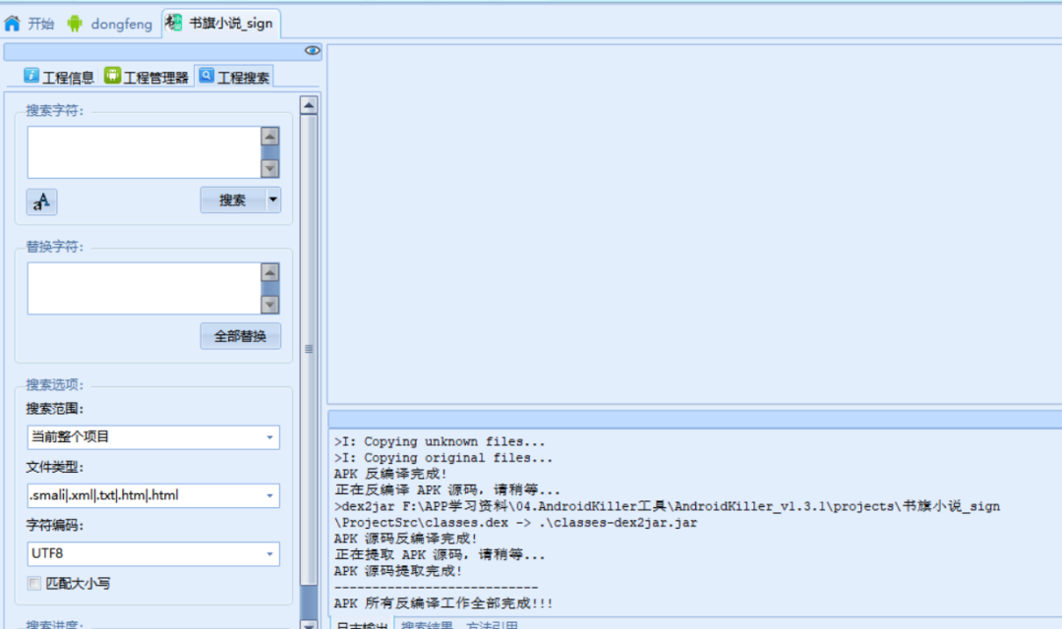
Task: Enable the 匹配大小写 checkbox
Action: 33,583
